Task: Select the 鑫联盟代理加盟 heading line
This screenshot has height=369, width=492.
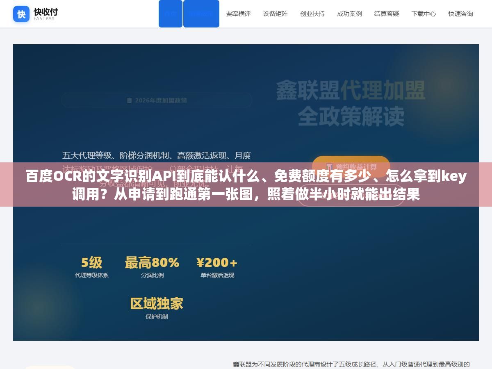Action: (351, 91)
